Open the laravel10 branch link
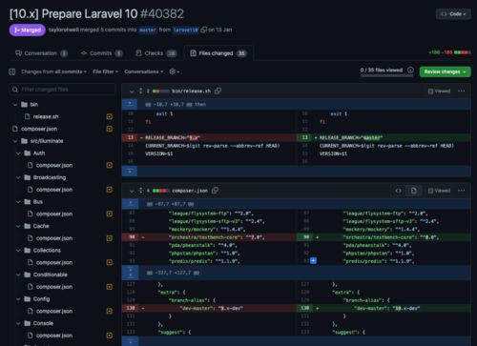This screenshot has width=477, height=346. pyautogui.click(x=186, y=30)
